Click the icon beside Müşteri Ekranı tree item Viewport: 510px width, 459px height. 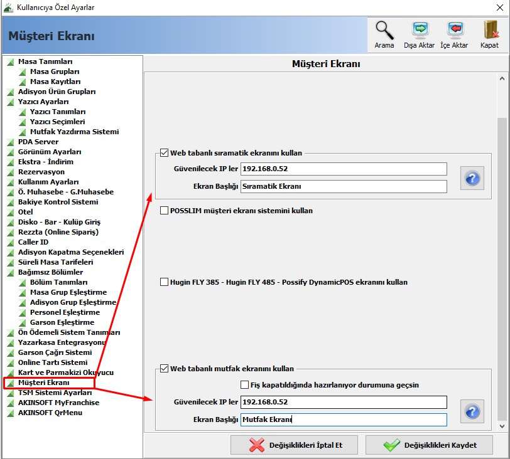(11, 382)
